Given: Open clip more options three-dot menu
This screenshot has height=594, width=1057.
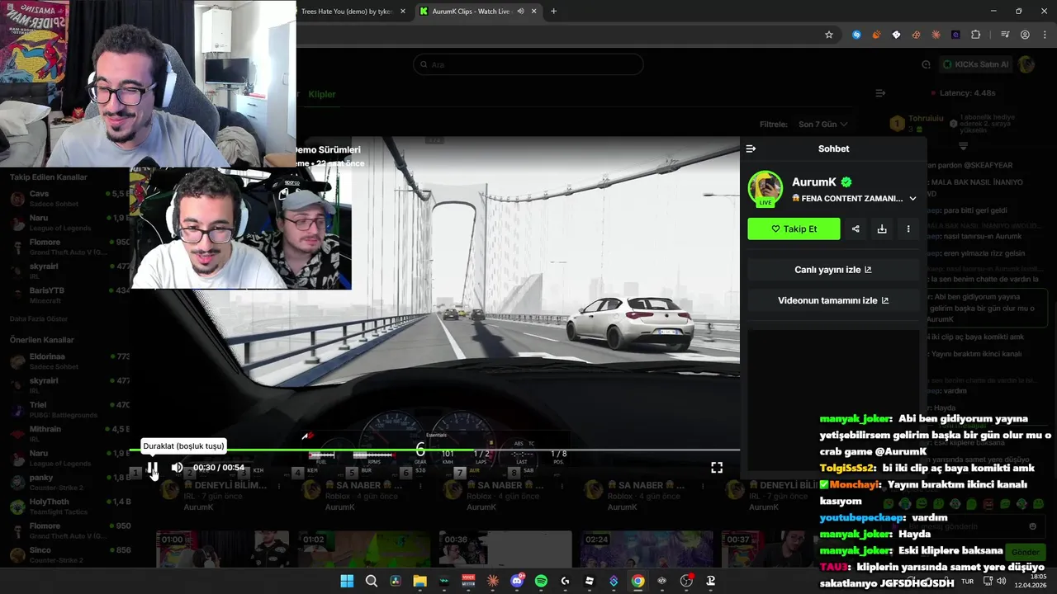Looking at the screenshot, I should click(908, 229).
